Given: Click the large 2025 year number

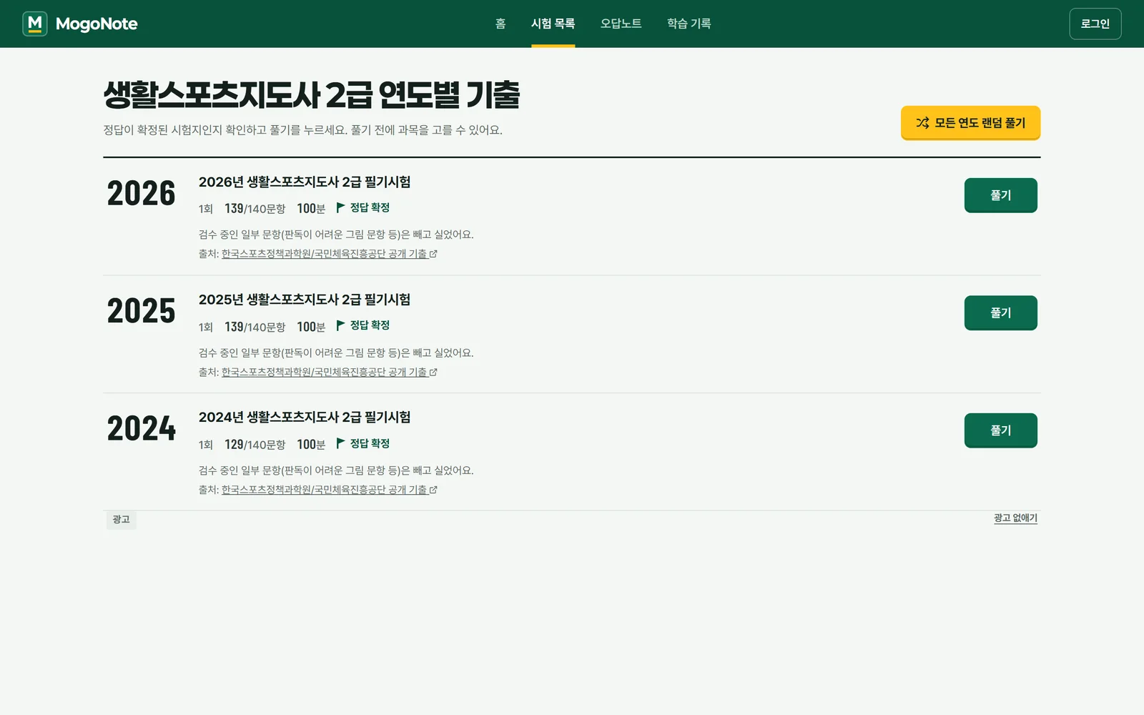Looking at the screenshot, I should (x=141, y=311).
